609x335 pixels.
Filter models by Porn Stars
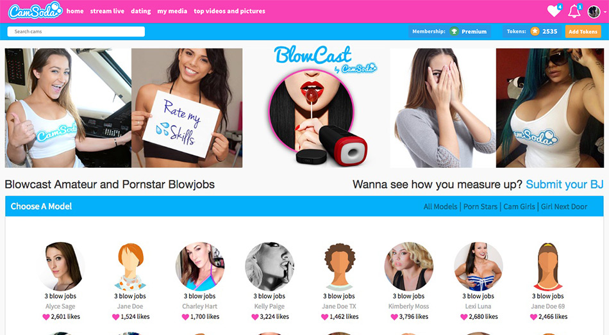pyautogui.click(x=480, y=206)
